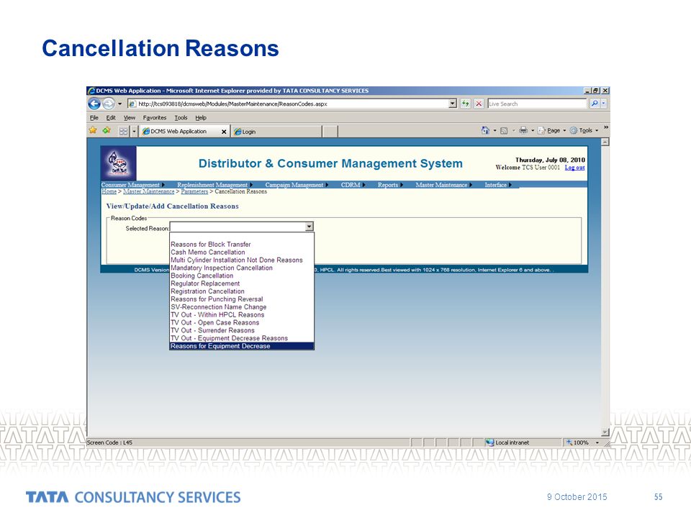
Task: Select 'Reasons for Block Transfer' option
Action: click(x=242, y=245)
